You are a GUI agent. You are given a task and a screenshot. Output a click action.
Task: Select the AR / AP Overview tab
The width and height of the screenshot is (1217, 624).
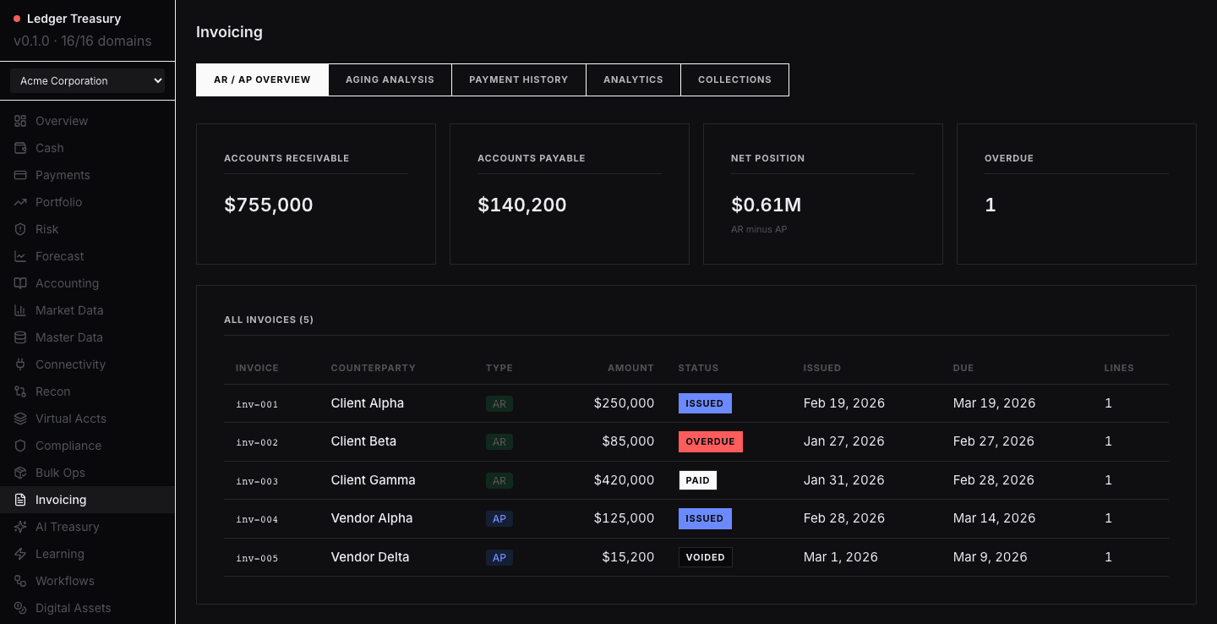coord(262,79)
